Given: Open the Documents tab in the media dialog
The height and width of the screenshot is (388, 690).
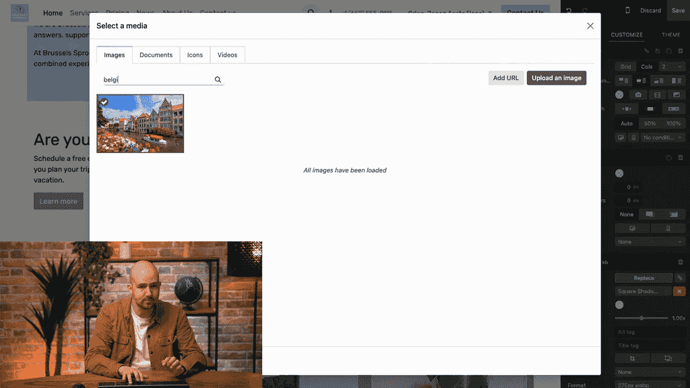Looking at the screenshot, I should [156, 55].
